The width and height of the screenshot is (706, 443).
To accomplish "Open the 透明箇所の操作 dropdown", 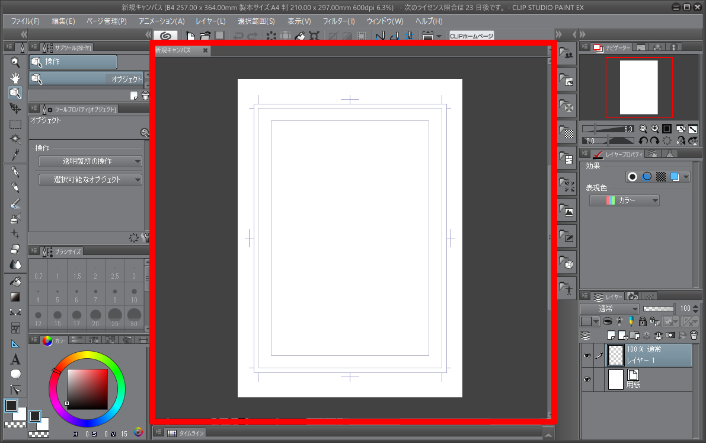I will 90,161.
